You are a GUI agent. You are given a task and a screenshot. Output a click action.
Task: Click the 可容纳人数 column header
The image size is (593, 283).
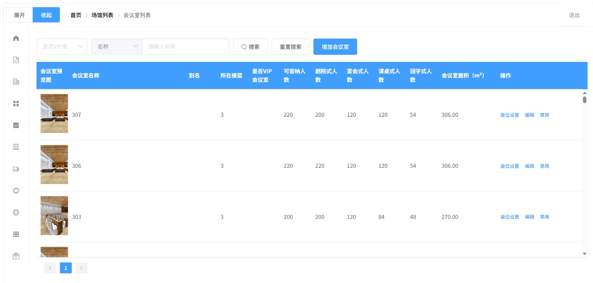point(294,76)
